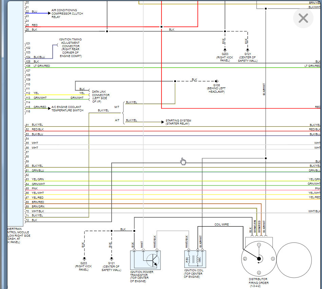Select the 'DATA LINK CONNECTOR' label
Viewport: 322px width, 289px height.
(101, 96)
